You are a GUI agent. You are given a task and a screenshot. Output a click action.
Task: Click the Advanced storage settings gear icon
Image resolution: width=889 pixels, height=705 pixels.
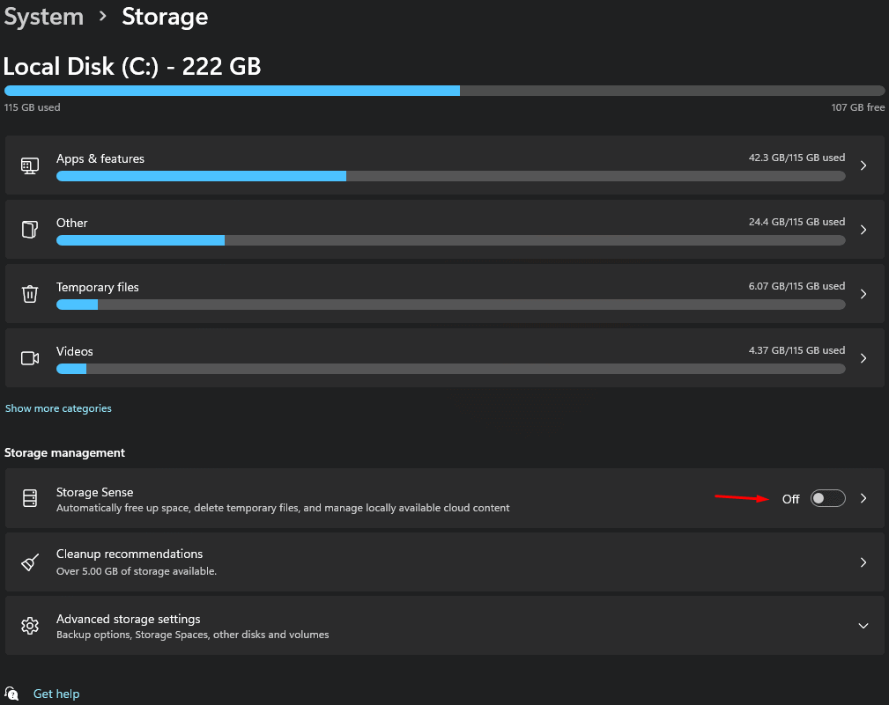coord(30,626)
